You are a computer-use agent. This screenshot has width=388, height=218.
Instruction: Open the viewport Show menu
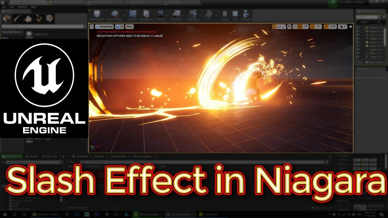[129, 27]
